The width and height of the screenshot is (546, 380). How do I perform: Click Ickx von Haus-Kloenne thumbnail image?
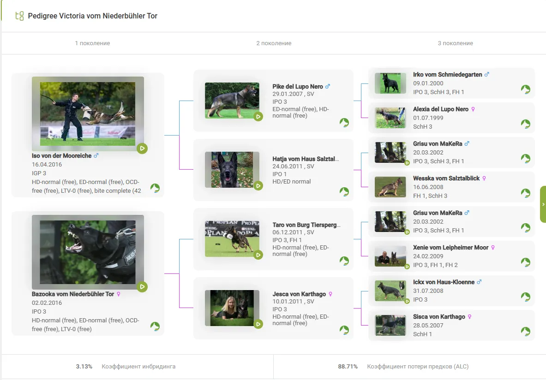[x=390, y=291]
